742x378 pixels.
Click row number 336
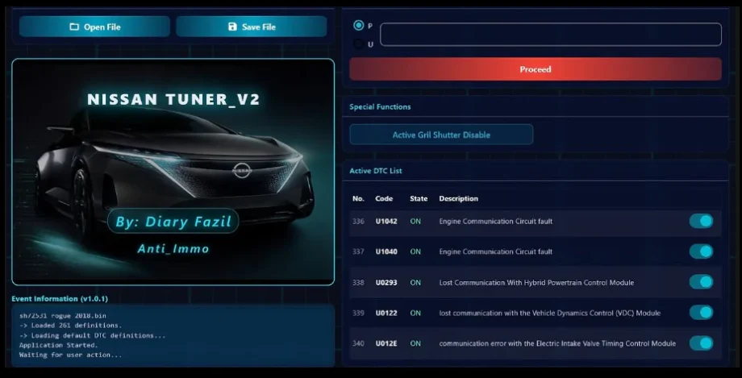coord(358,222)
